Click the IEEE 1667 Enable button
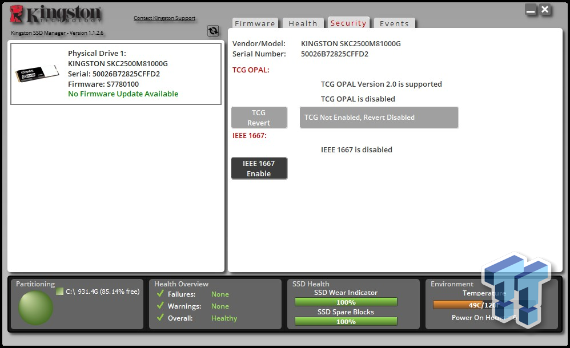 259,168
